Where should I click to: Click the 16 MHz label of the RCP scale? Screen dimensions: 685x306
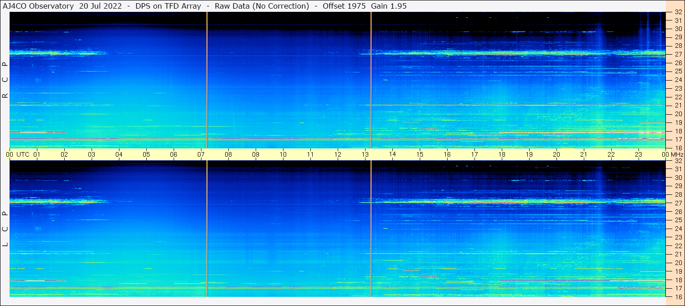pyautogui.click(x=678, y=148)
